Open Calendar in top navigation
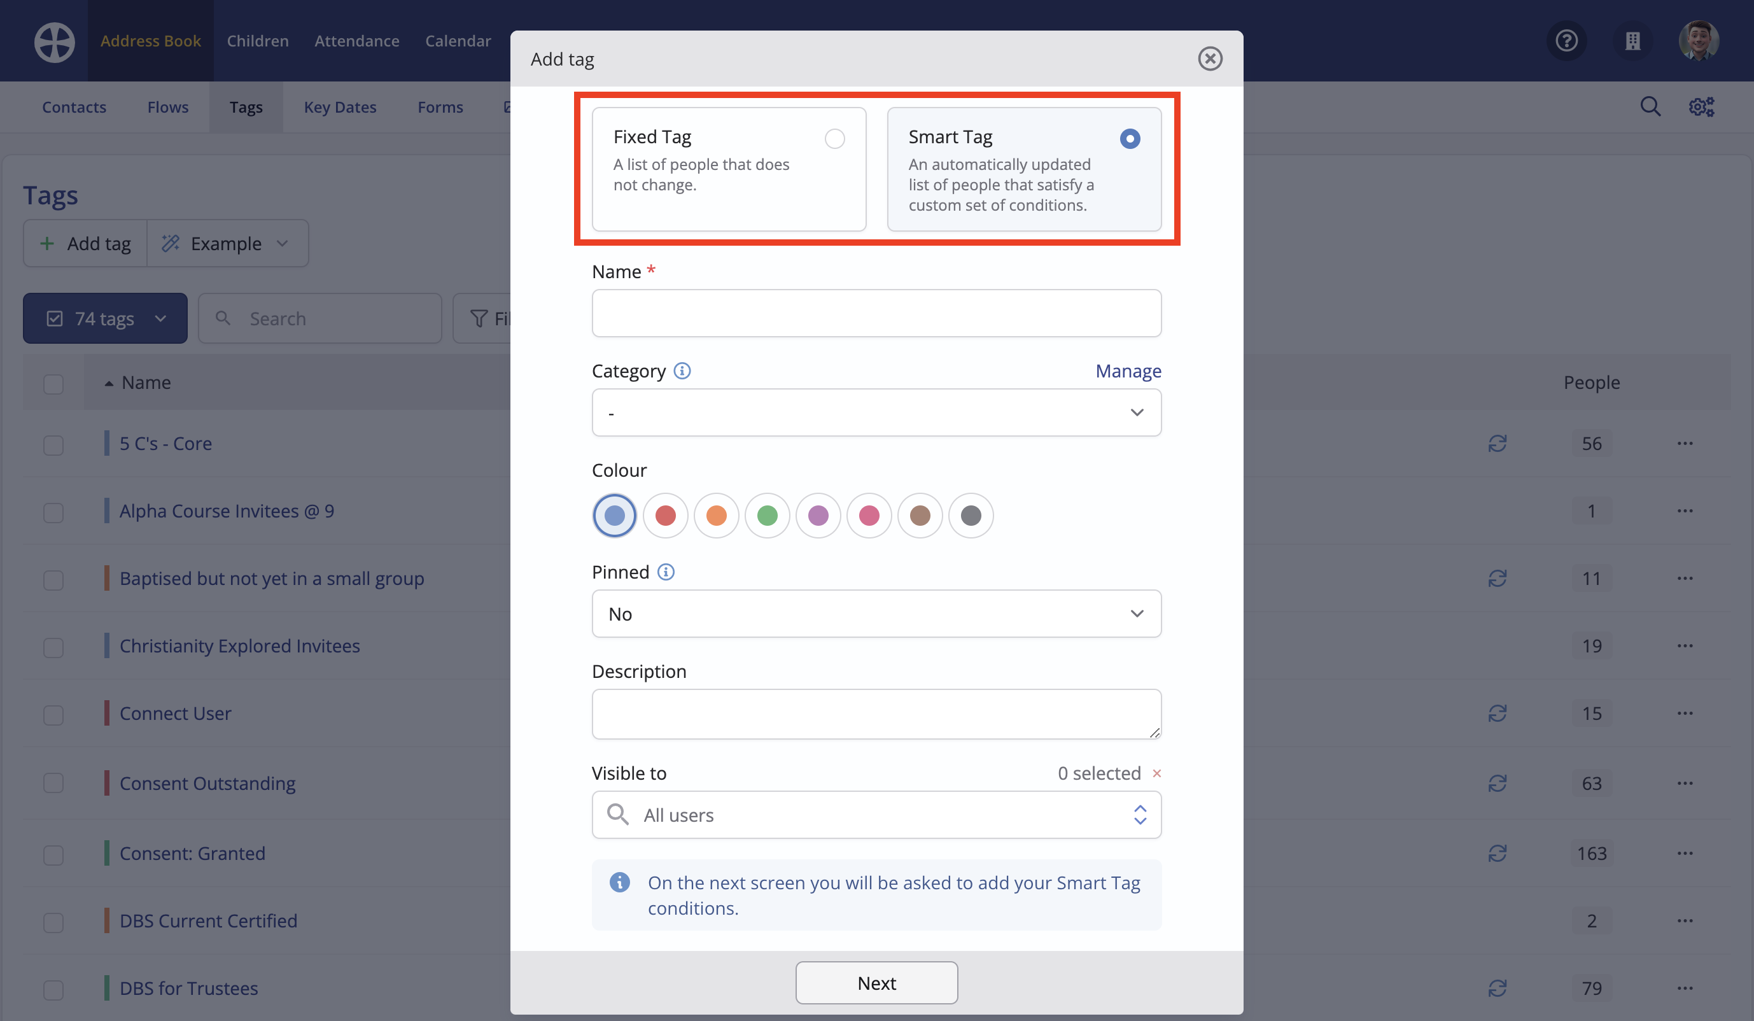The width and height of the screenshot is (1754, 1021). click(x=458, y=41)
